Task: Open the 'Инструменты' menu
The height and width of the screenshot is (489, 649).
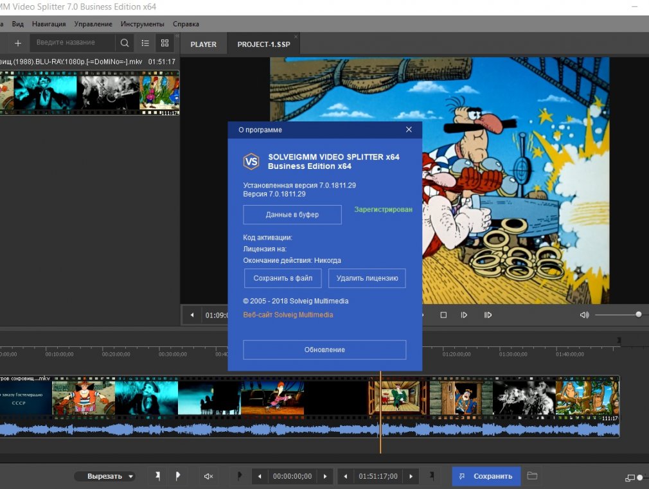Action: pos(143,24)
